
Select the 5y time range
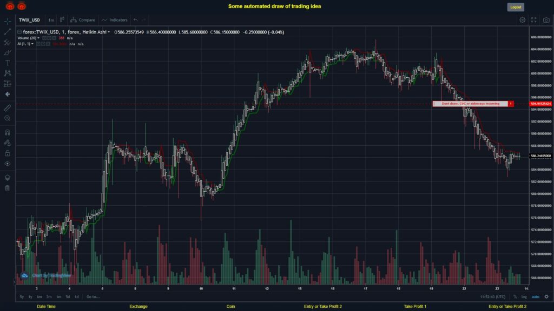[22, 297]
